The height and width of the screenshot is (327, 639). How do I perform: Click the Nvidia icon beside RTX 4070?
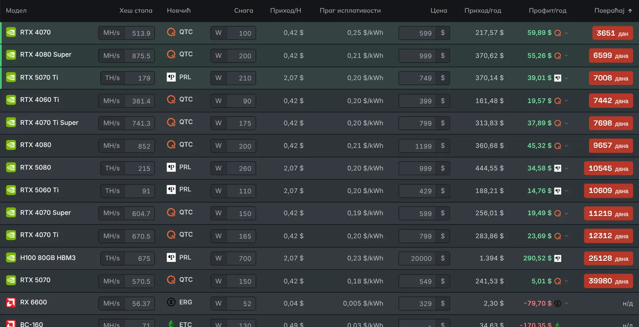[x=11, y=33]
